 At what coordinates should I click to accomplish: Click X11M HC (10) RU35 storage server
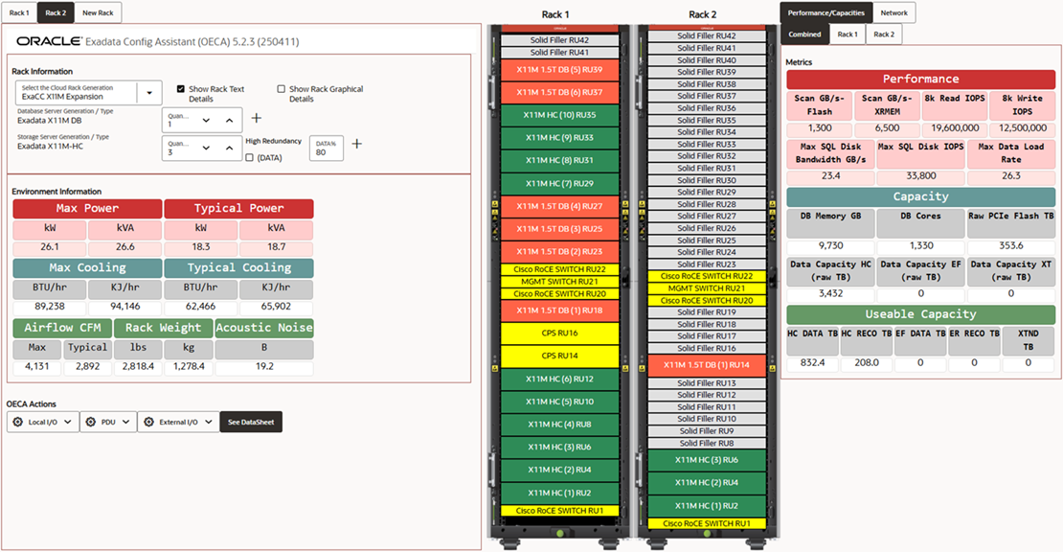tap(559, 115)
